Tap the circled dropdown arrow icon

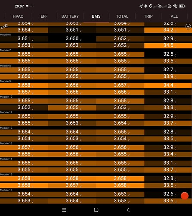188,27
